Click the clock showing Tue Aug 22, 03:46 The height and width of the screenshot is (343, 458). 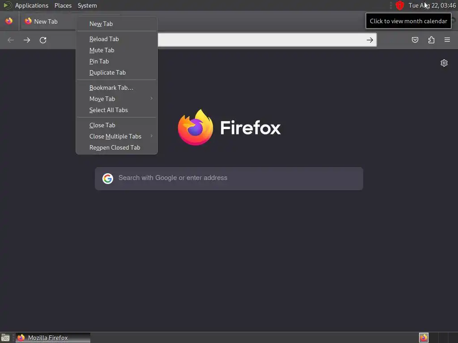[432, 5]
